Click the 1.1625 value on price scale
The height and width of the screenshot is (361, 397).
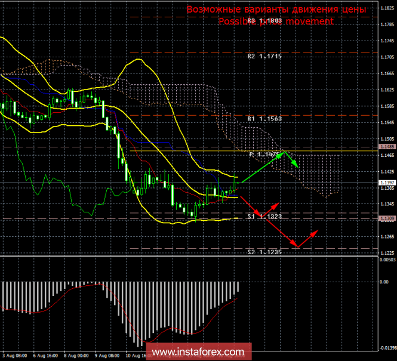[386, 91]
